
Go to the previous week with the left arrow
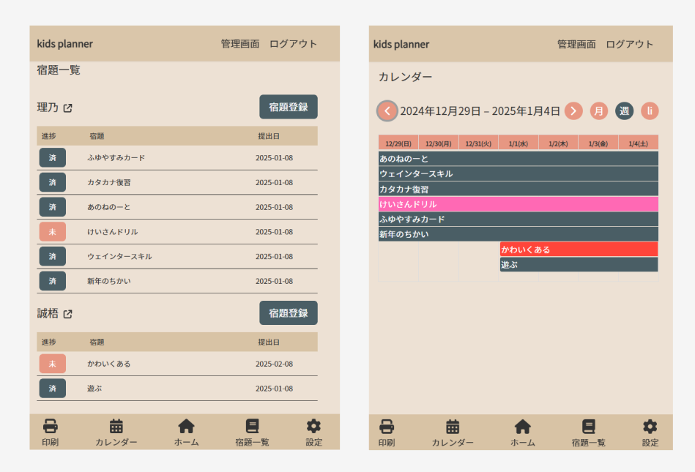point(387,111)
